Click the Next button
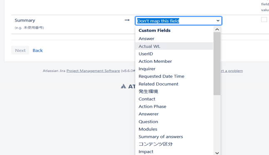 tap(20, 50)
